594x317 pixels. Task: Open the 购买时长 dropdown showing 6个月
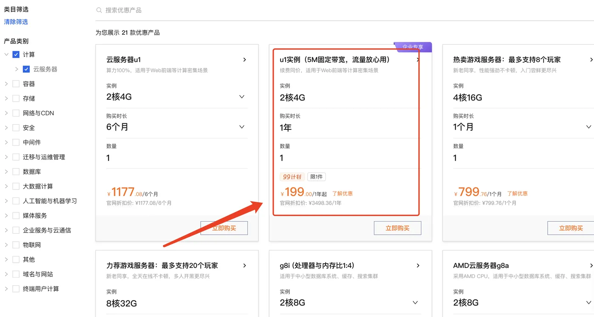pyautogui.click(x=242, y=127)
